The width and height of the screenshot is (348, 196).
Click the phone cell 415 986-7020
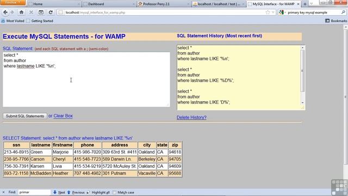[x=88, y=152]
